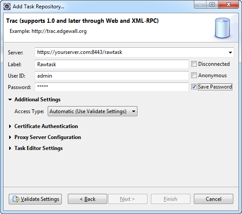Click inside the Password field
The height and width of the screenshot is (214, 242).
pos(112,87)
